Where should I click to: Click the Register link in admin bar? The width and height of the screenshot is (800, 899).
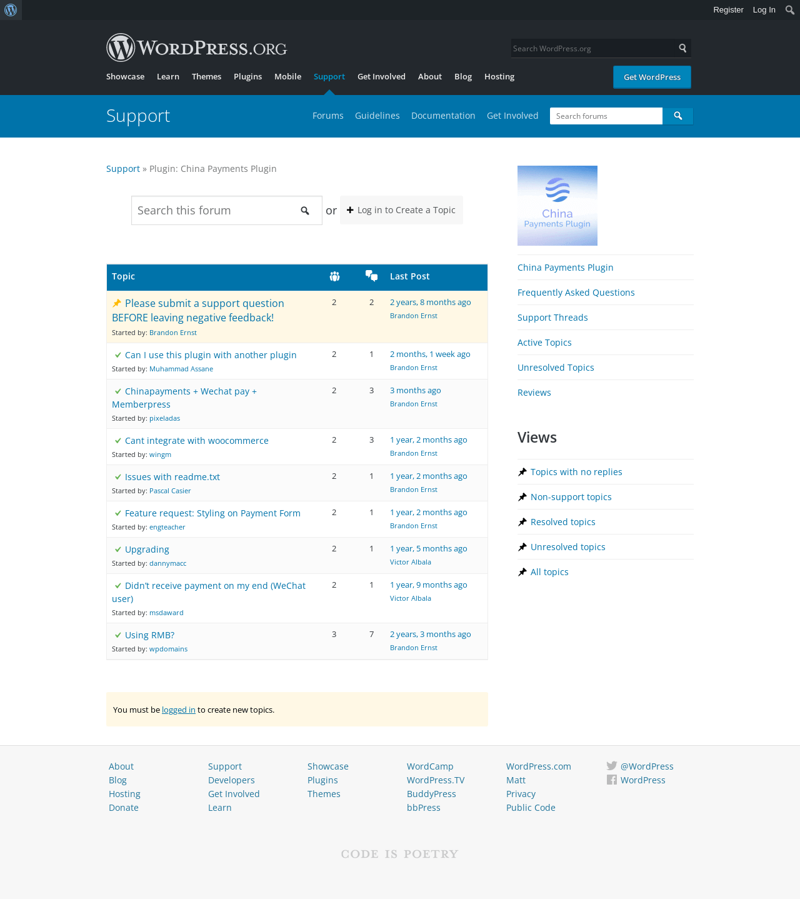[x=728, y=10]
